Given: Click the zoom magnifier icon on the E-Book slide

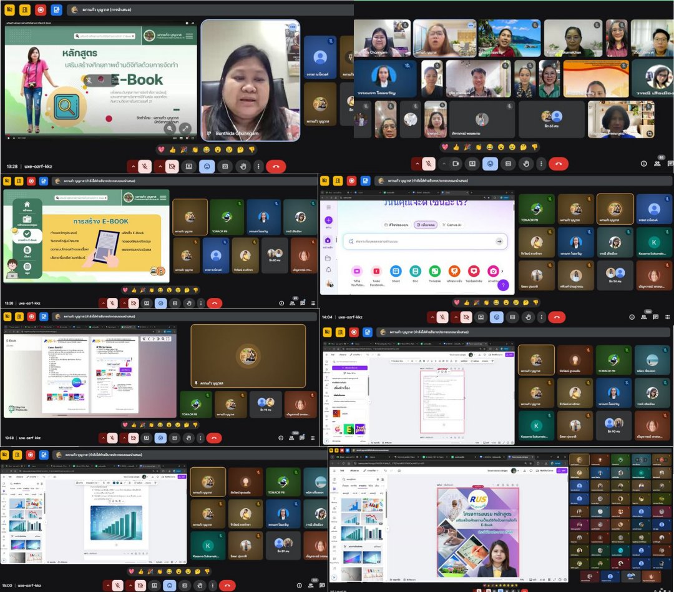Looking at the screenshot, I should (170, 129).
